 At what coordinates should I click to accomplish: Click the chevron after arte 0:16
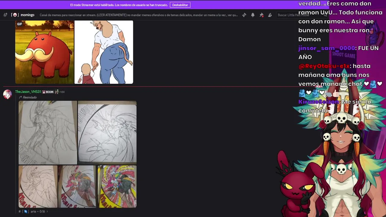pos(47,211)
